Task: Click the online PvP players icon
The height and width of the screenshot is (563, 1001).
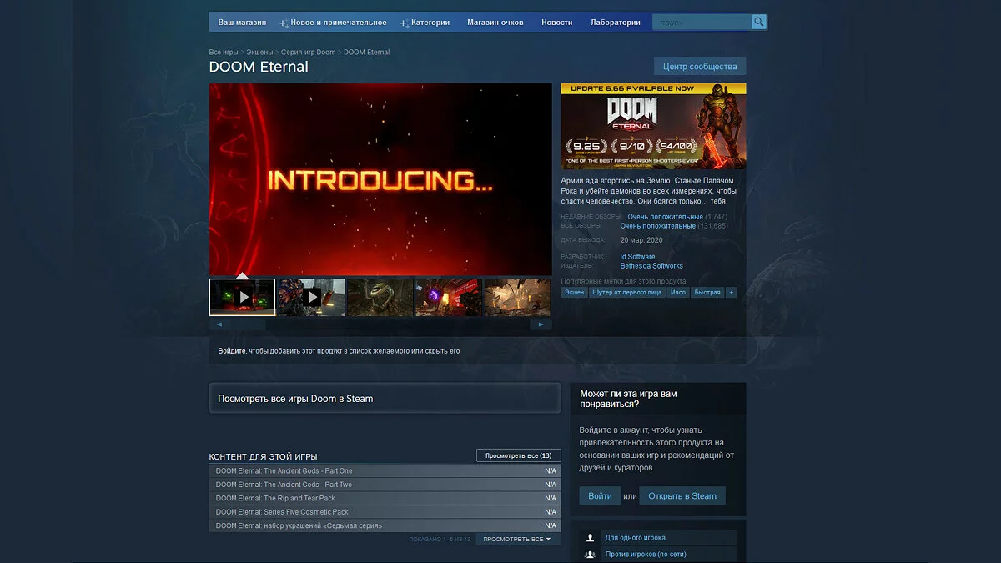Action: tap(591, 554)
